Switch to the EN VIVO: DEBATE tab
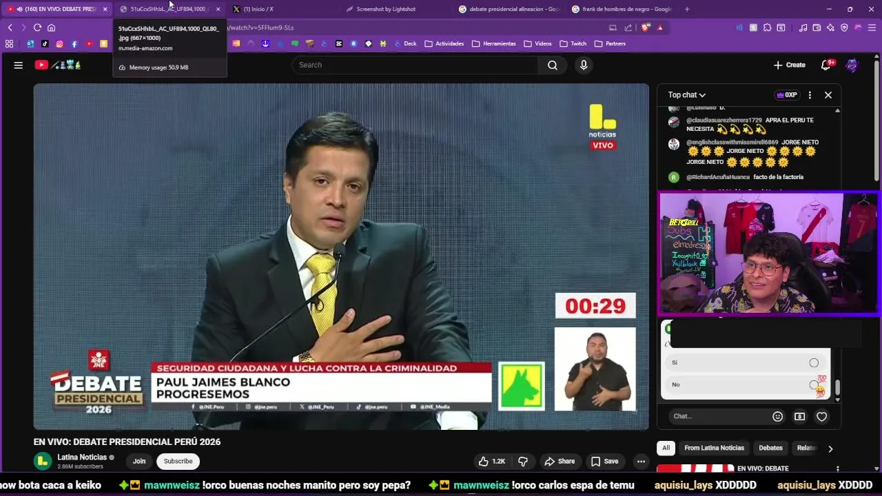The height and width of the screenshot is (496, 882). (x=55, y=9)
